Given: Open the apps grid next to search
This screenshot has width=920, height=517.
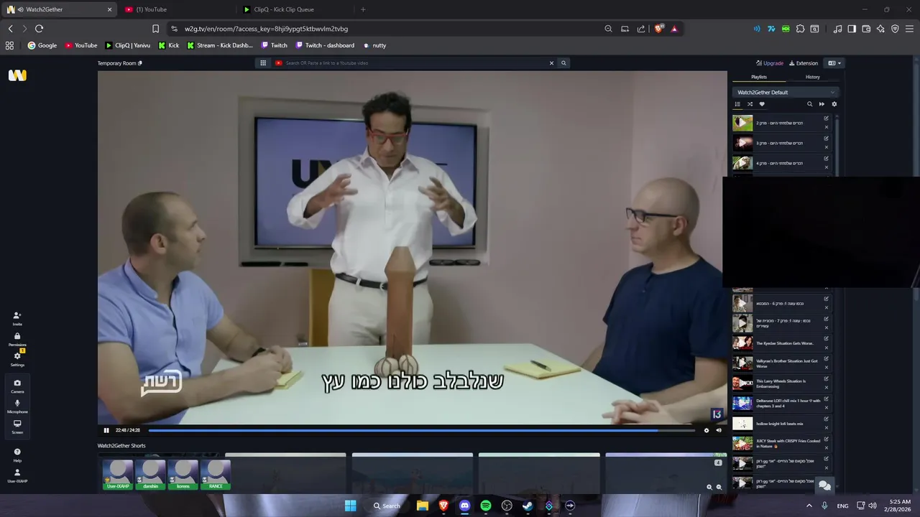Looking at the screenshot, I should click(263, 63).
